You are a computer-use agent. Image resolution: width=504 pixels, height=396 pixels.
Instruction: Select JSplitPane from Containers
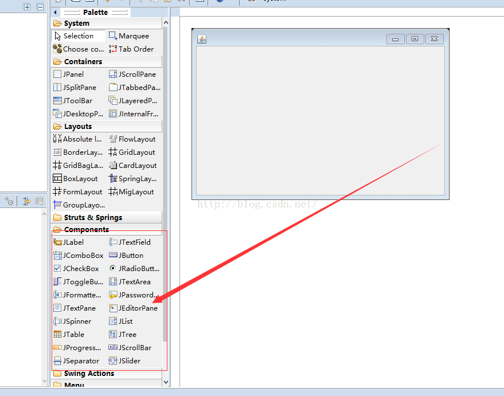[75, 87]
